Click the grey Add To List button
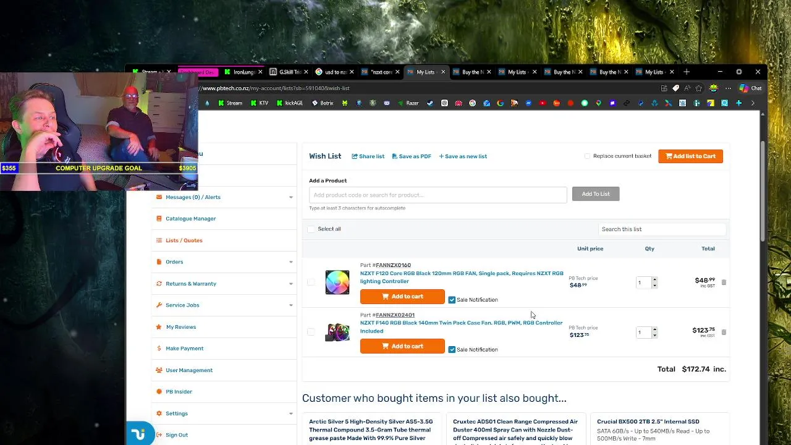The width and height of the screenshot is (791, 445). [596, 194]
